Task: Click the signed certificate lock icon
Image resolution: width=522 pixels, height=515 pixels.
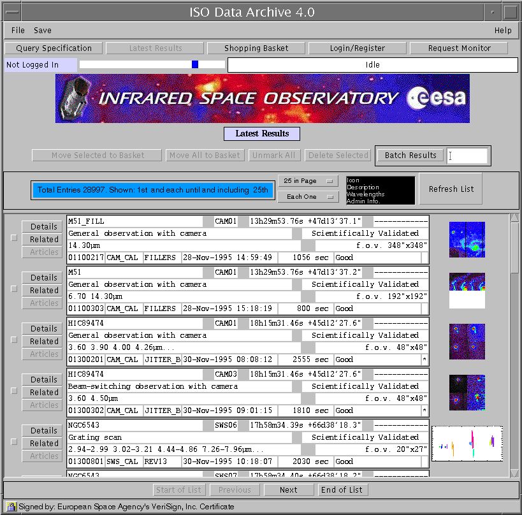Action: click(x=11, y=507)
